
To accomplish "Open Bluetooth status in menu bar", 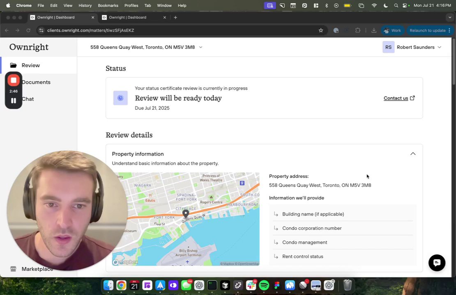I will click(x=326, y=5).
